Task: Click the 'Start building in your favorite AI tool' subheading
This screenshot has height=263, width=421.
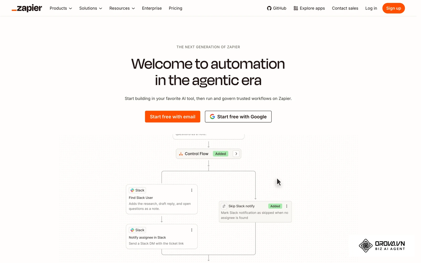Action: click(208, 99)
